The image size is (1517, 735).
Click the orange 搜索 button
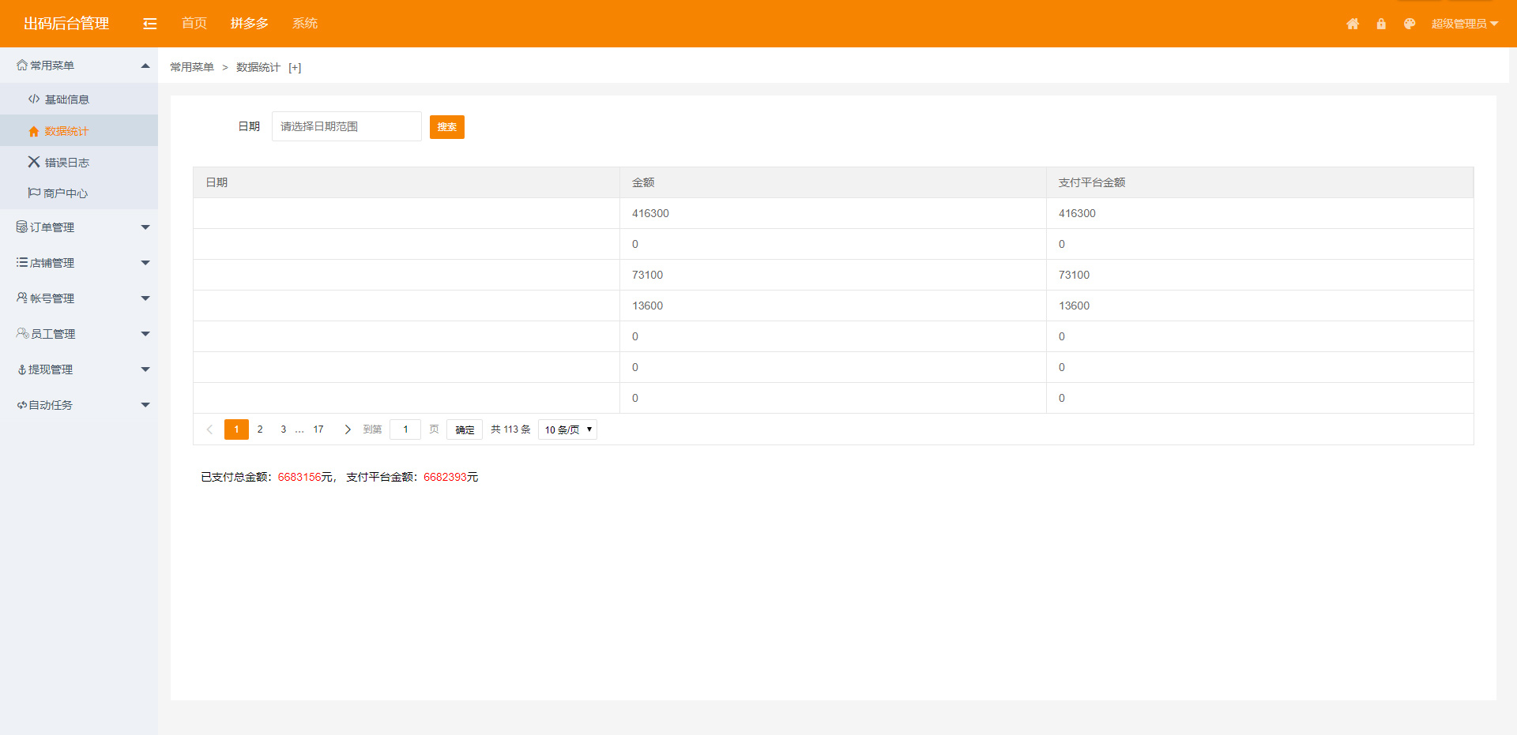pos(446,127)
